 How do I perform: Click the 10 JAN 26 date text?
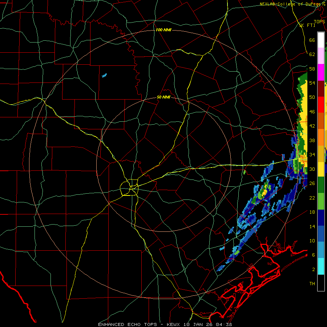pyautogui.click(x=197, y=324)
